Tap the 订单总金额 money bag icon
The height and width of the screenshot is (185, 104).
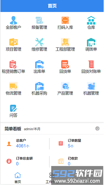[9, 161]
